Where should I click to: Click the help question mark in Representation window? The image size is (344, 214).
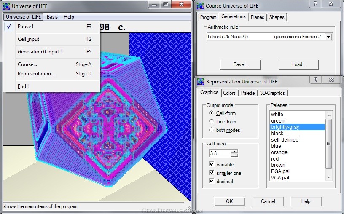(x=316, y=80)
